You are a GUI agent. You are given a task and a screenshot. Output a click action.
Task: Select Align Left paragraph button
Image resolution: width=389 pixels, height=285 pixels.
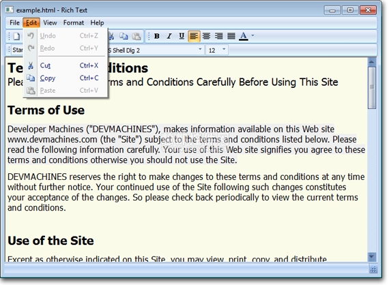194,36
